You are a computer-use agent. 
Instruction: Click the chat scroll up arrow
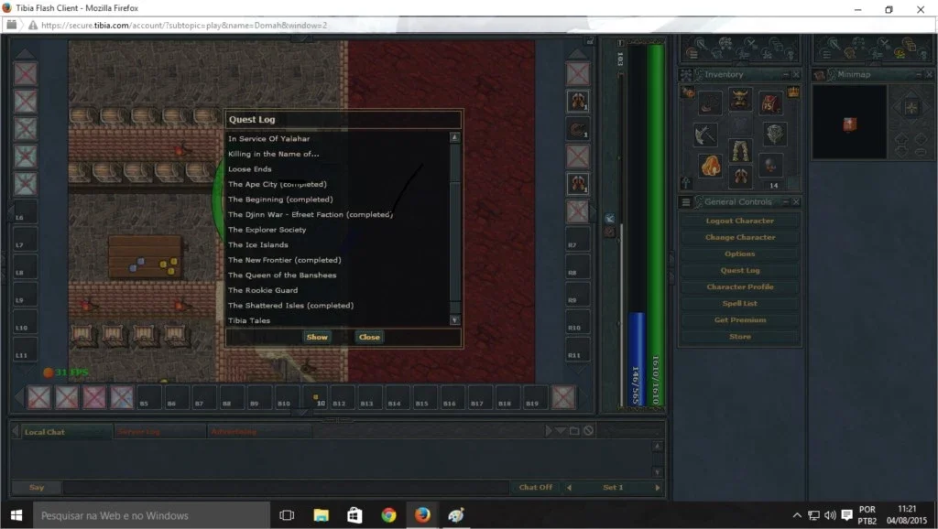coord(658,447)
